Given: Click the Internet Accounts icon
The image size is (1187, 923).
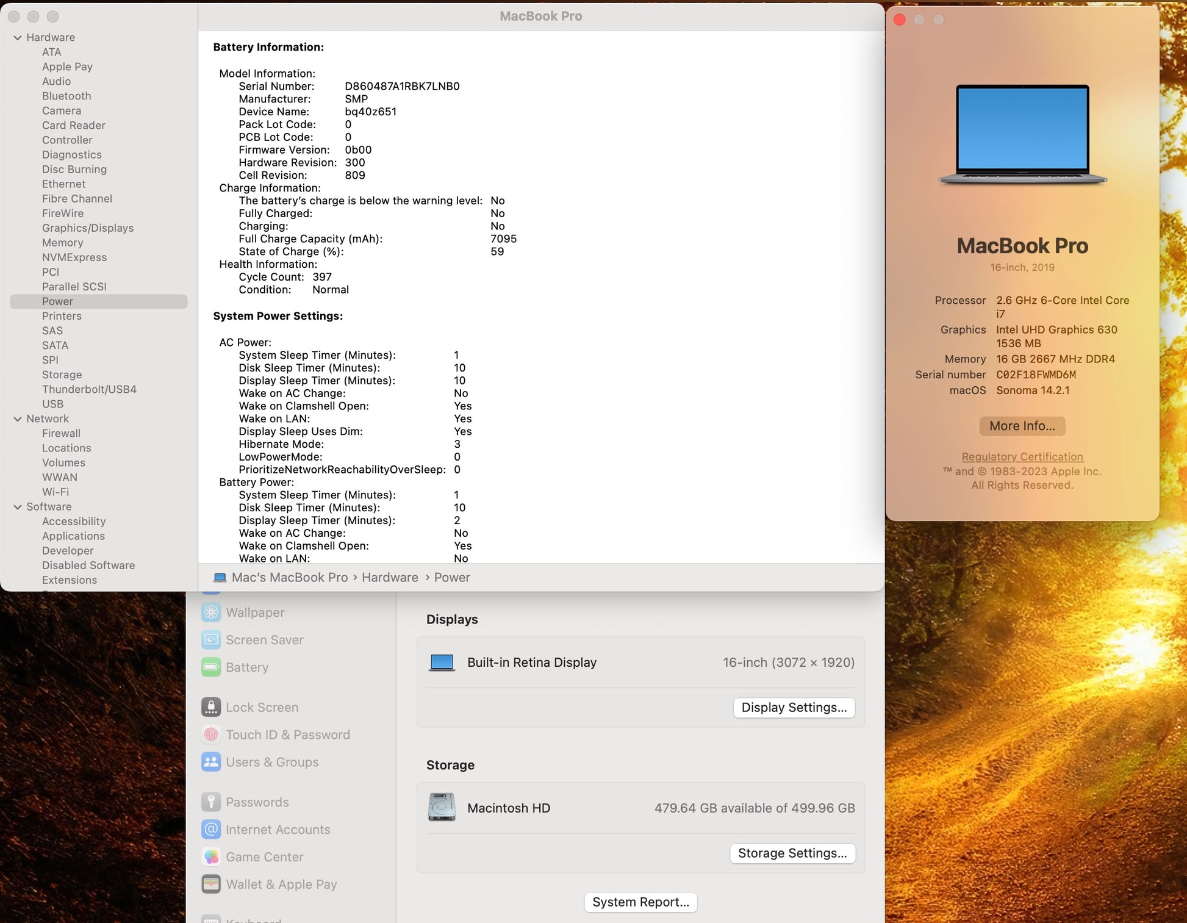Looking at the screenshot, I should click(211, 829).
